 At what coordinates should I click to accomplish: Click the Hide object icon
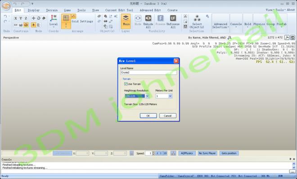click(138, 18)
